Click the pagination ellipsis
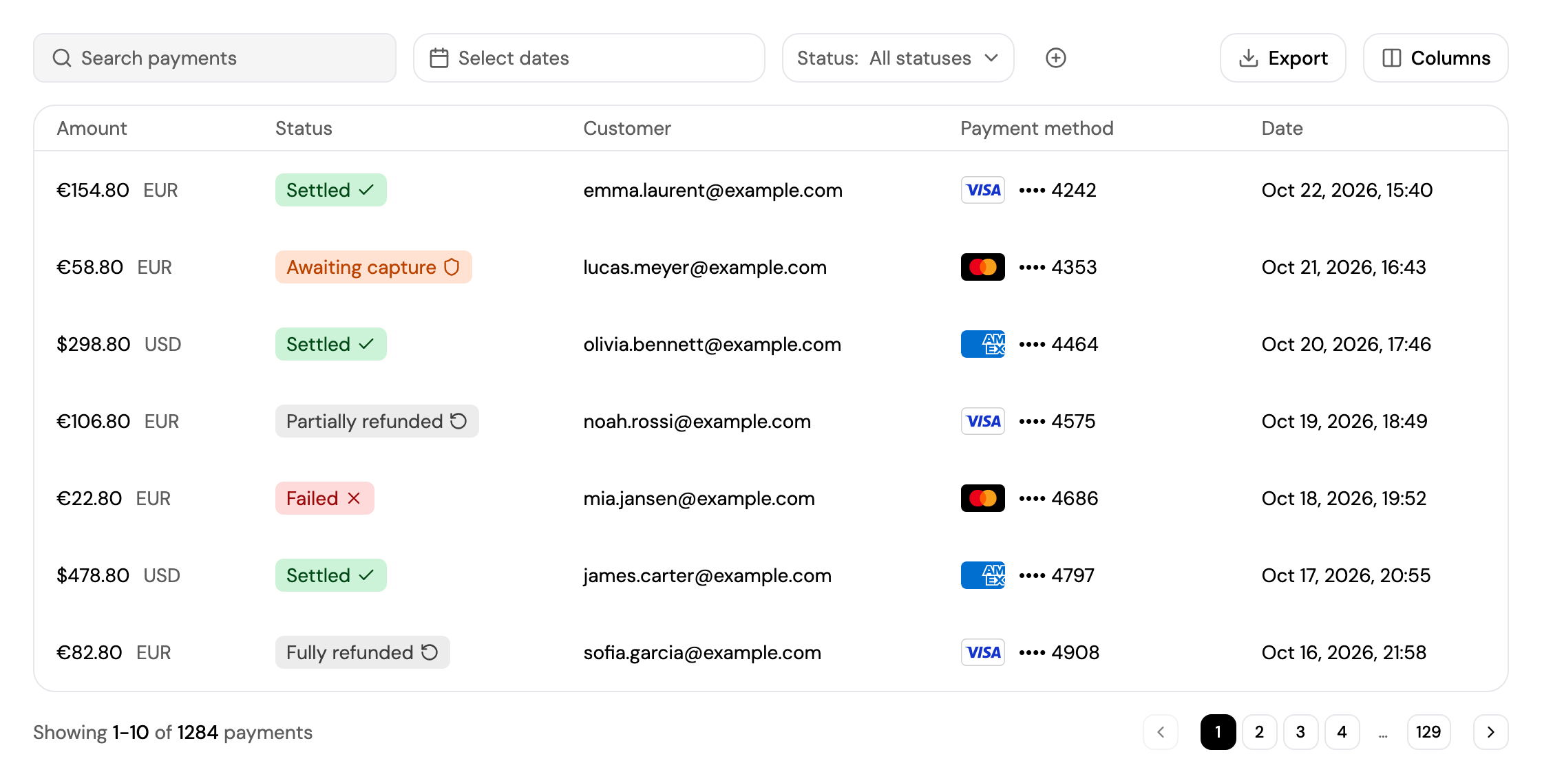This screenshot has height=783, width=1542. [1383, 735]
